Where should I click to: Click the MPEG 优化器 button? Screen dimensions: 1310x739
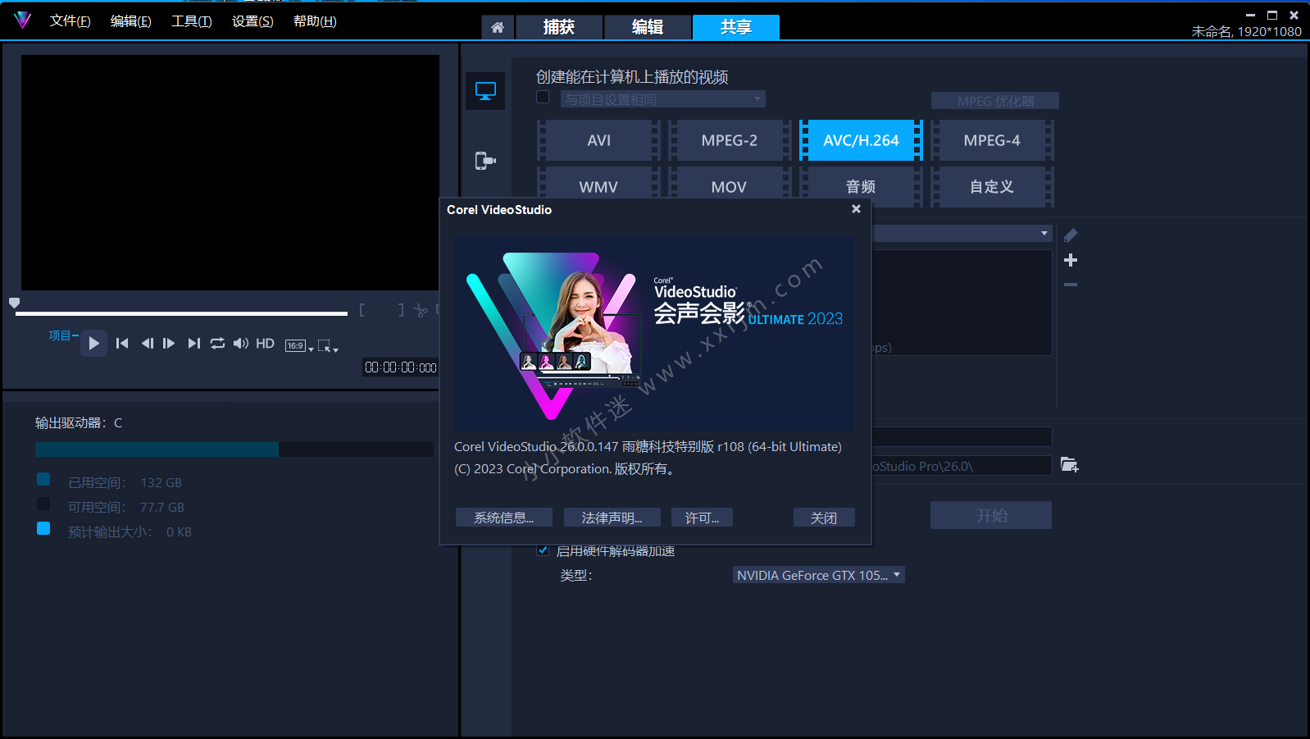click(x=995, y=101)
